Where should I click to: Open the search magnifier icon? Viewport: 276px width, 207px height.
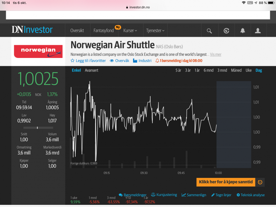coord(209,31)
